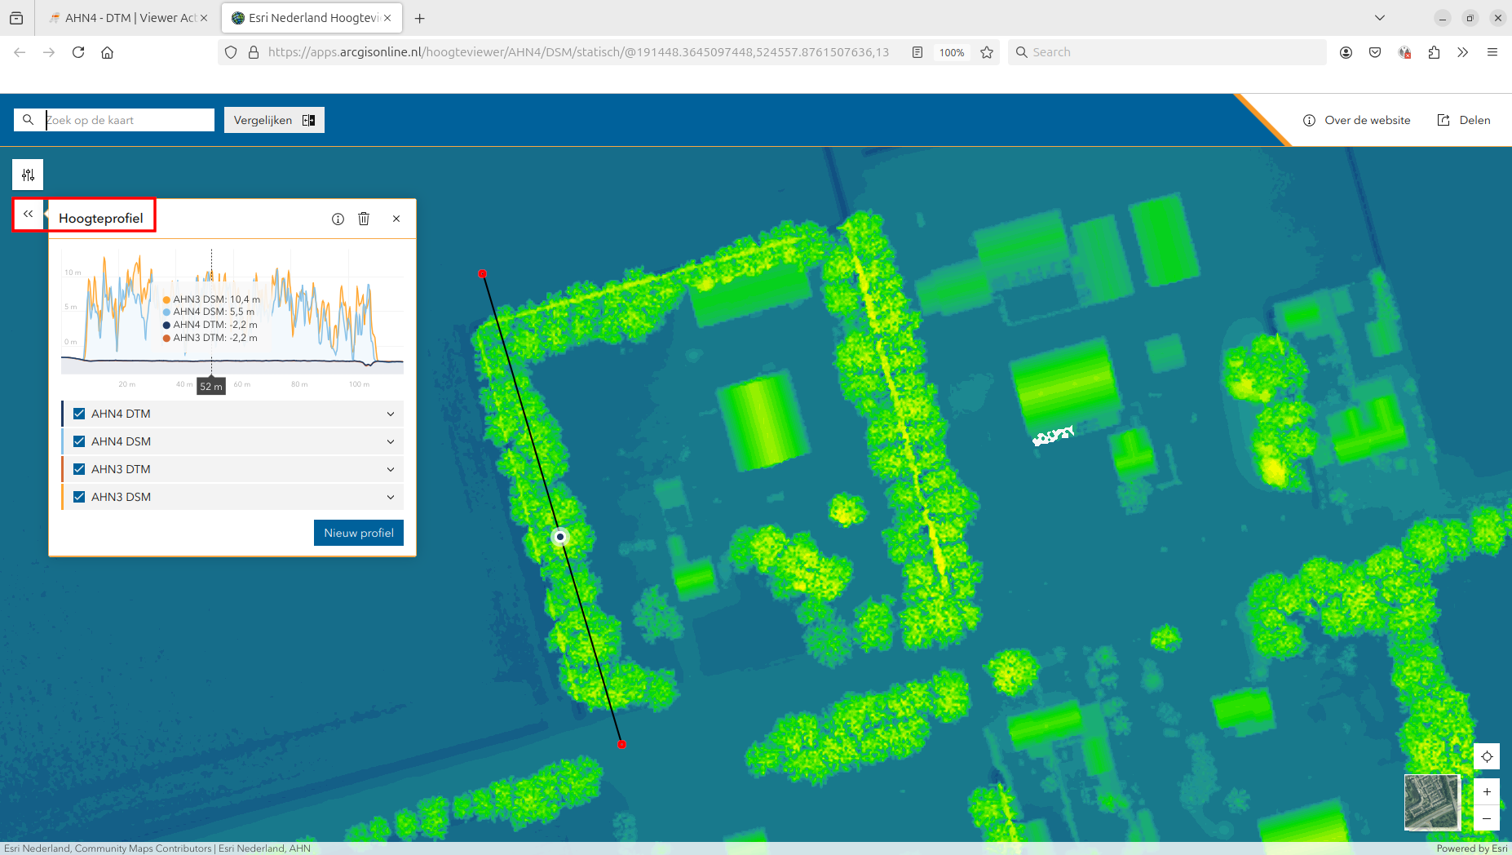
Task: Open a new browser tab
Action: click(x=419, y=18)
